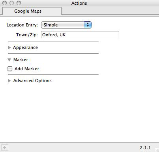Open the Location Entry dropdown
The width and height of the screenshot is (159, 152).
tap(66, 25)
